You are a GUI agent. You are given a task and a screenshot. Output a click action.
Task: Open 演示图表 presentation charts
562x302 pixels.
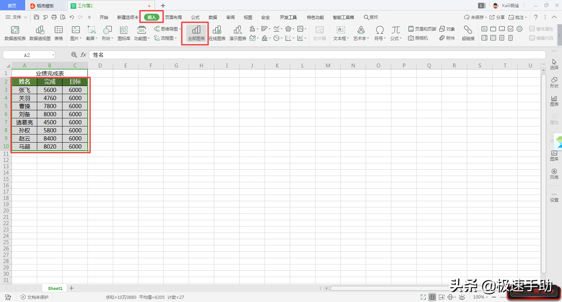[238, 33]
